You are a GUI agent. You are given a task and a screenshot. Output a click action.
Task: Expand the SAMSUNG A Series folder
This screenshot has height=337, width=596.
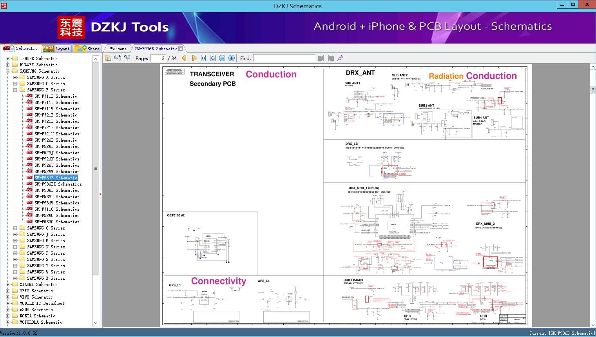point(15,77)
